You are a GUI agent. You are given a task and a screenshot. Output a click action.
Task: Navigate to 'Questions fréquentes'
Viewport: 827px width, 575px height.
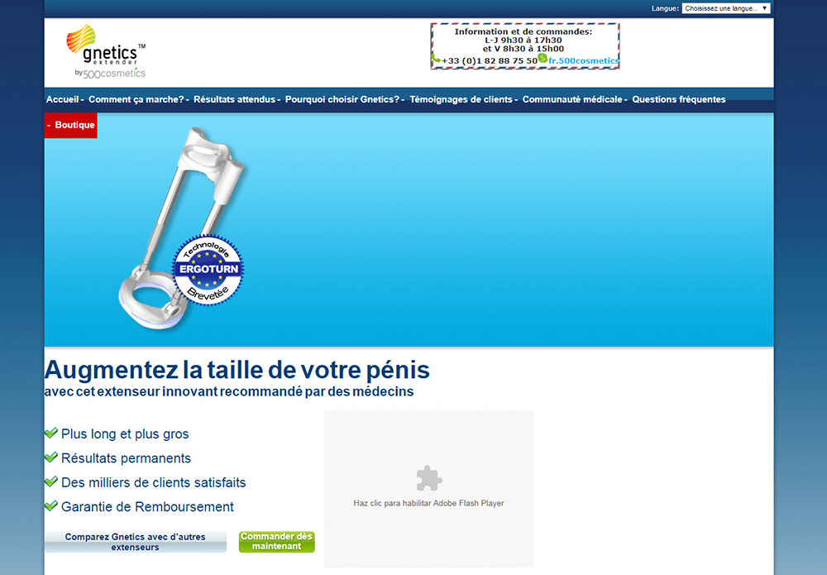(679, 99)
